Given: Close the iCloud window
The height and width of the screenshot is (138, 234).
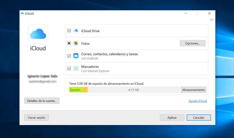Looking at the screenshot, I should click(209, 13).
